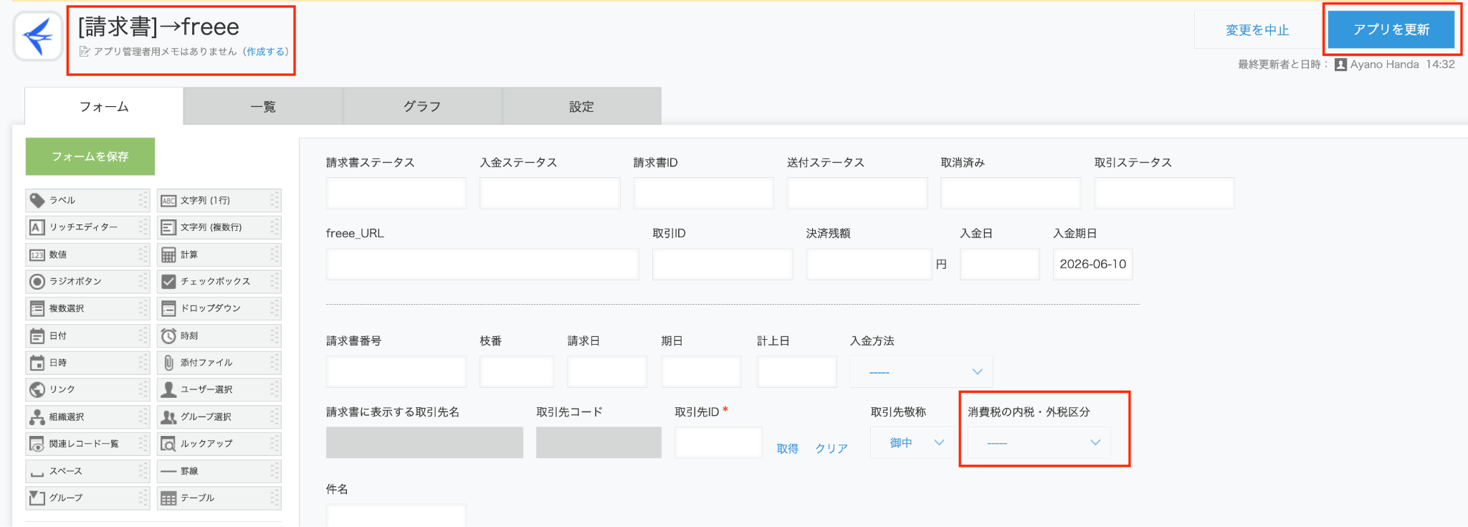This screenshot has height=527, width=1468.
Task: Click the 取消済み input field
Action: (x=1011, y=193)
